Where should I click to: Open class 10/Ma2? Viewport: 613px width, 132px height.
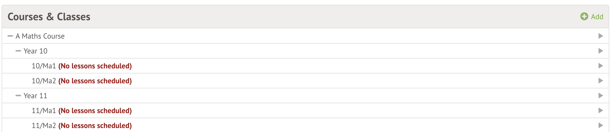pos(44,81)
